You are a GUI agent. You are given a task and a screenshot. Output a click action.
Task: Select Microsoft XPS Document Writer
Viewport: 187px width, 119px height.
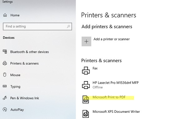point(116,111)
